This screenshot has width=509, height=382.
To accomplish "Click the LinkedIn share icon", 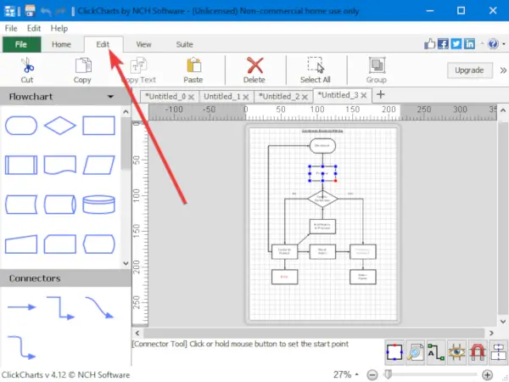I will [x=469, y=44].
